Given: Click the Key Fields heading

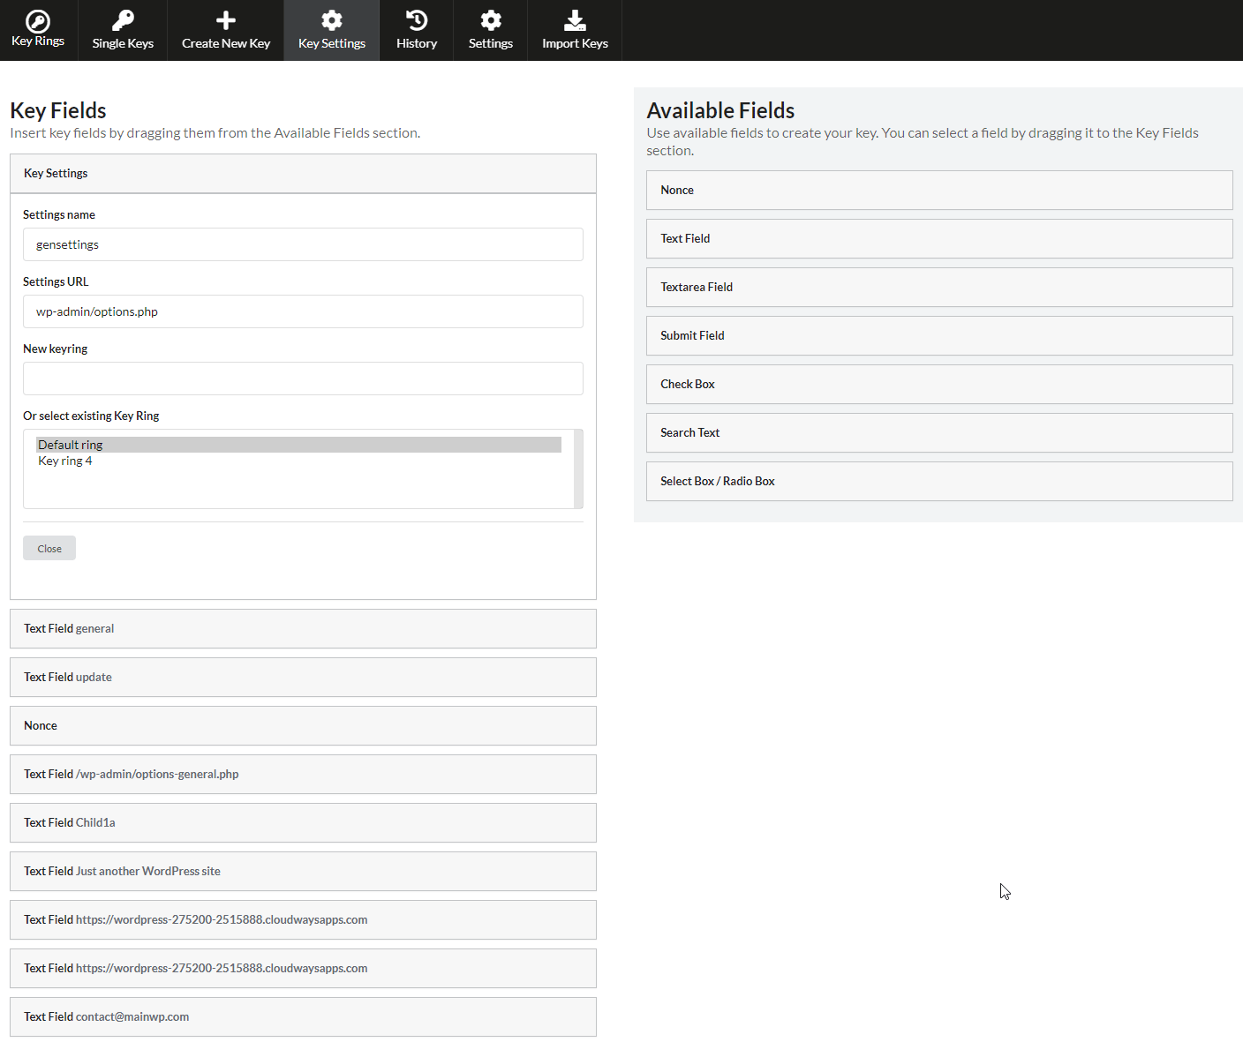Looking at the screenshot, I should tap(58, 110).
